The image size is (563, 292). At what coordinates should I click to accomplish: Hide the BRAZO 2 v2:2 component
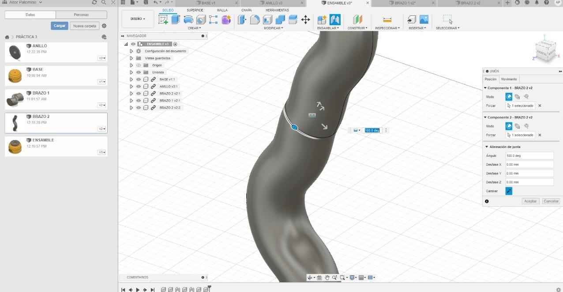point(139,108)
